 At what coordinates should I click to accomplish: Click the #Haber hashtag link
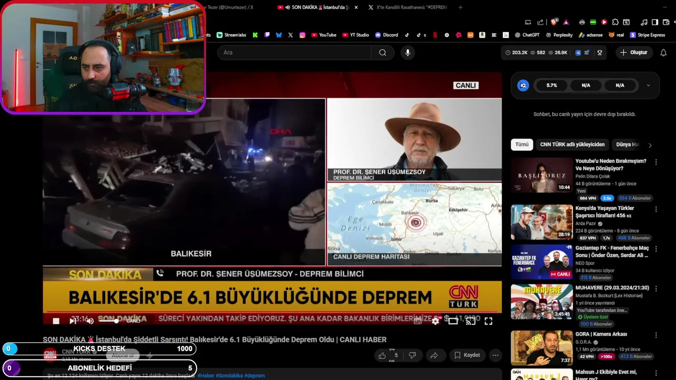pyautogui.click(x=206, y=376)
